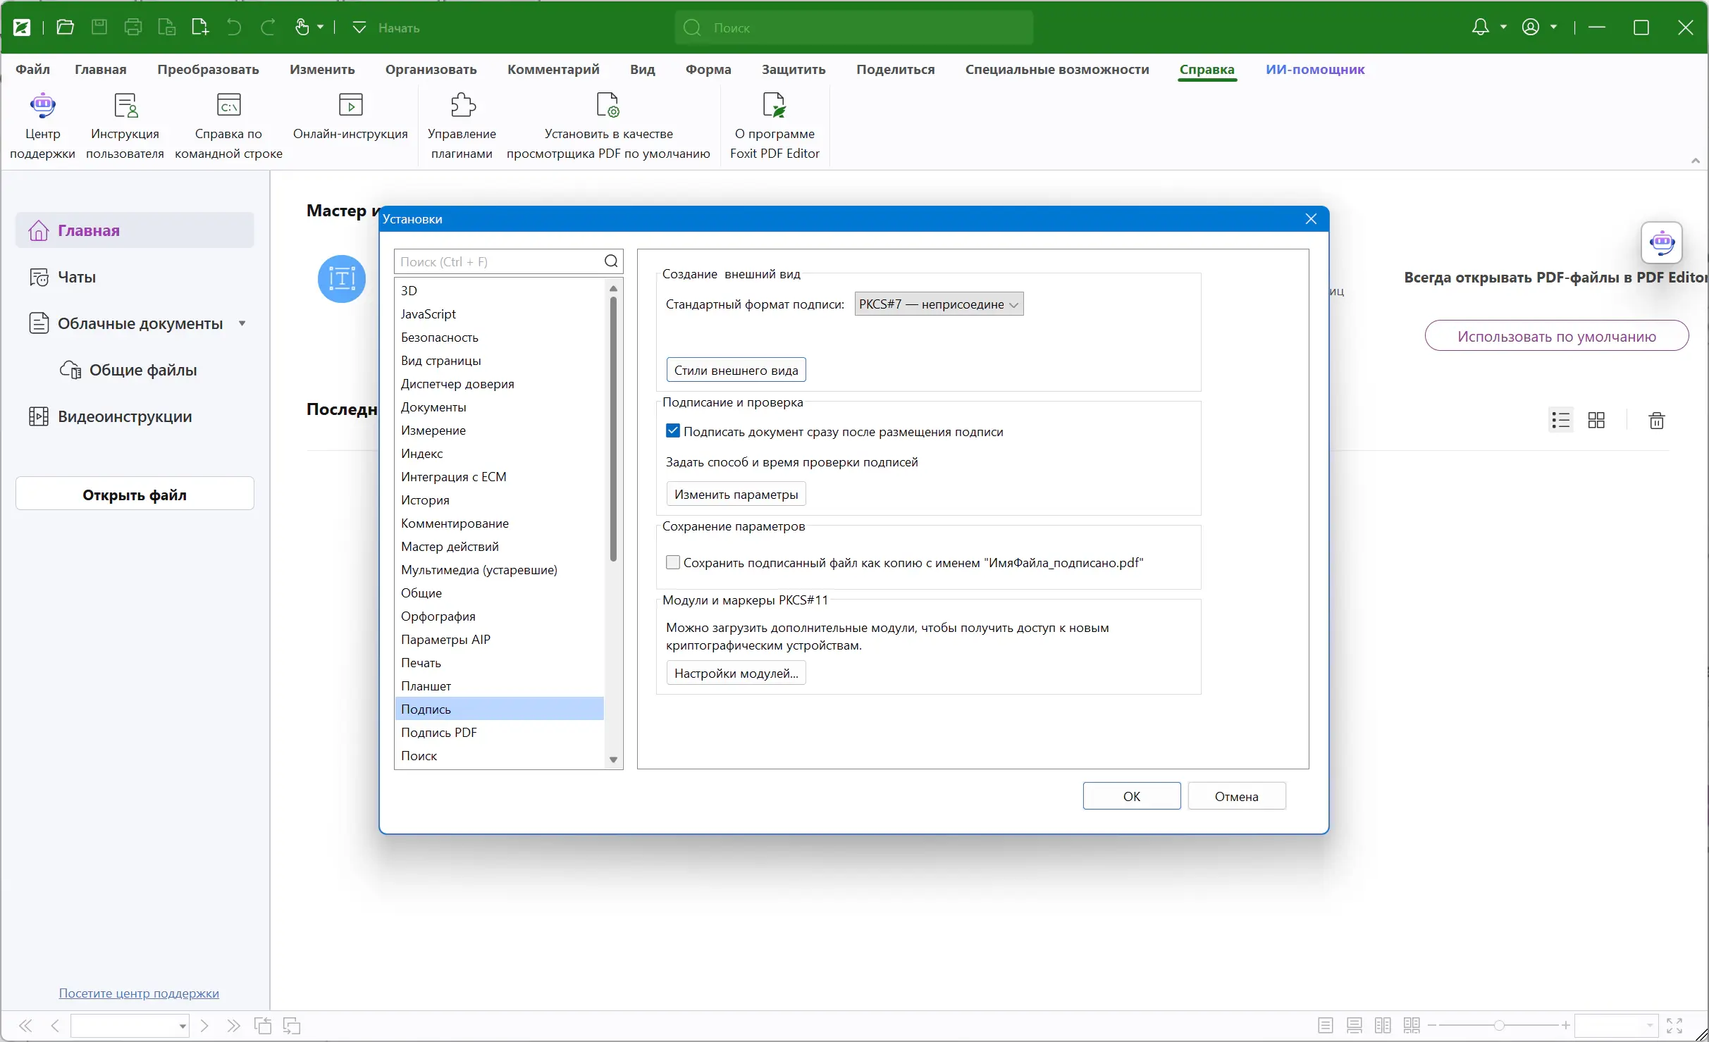The width and height of the screenshot is (1709, 1042).
Task: Enable Сохранить подписанный файл как копию checkbox
Action: tap(673, 562)
